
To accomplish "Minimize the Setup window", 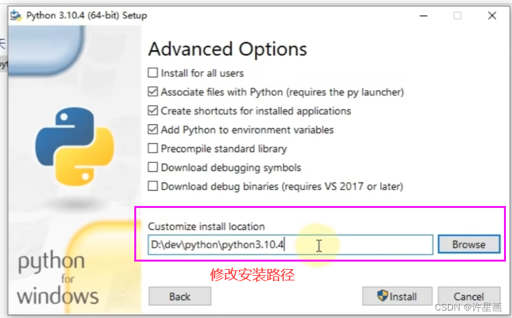I will 423,15.
